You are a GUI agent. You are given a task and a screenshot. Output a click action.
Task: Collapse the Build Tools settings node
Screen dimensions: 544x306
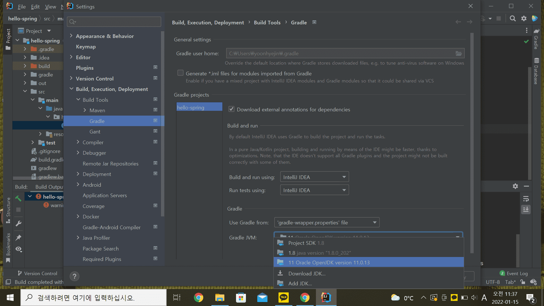click(x=78, y=99)
